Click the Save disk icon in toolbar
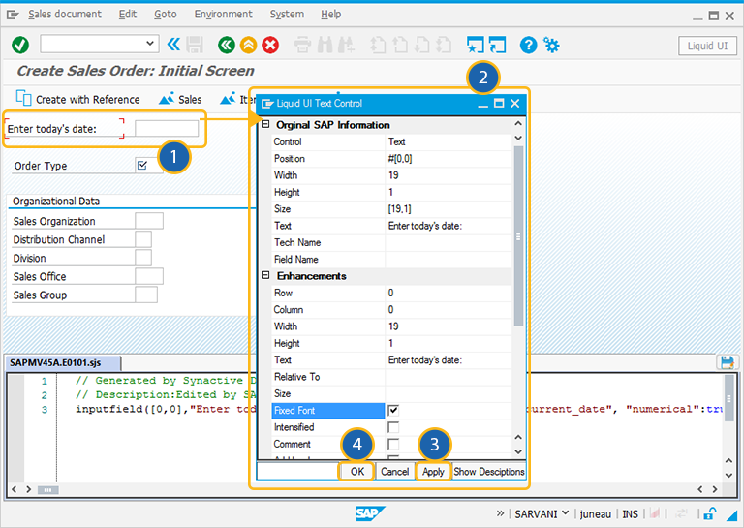 click(x=195, y=46)
